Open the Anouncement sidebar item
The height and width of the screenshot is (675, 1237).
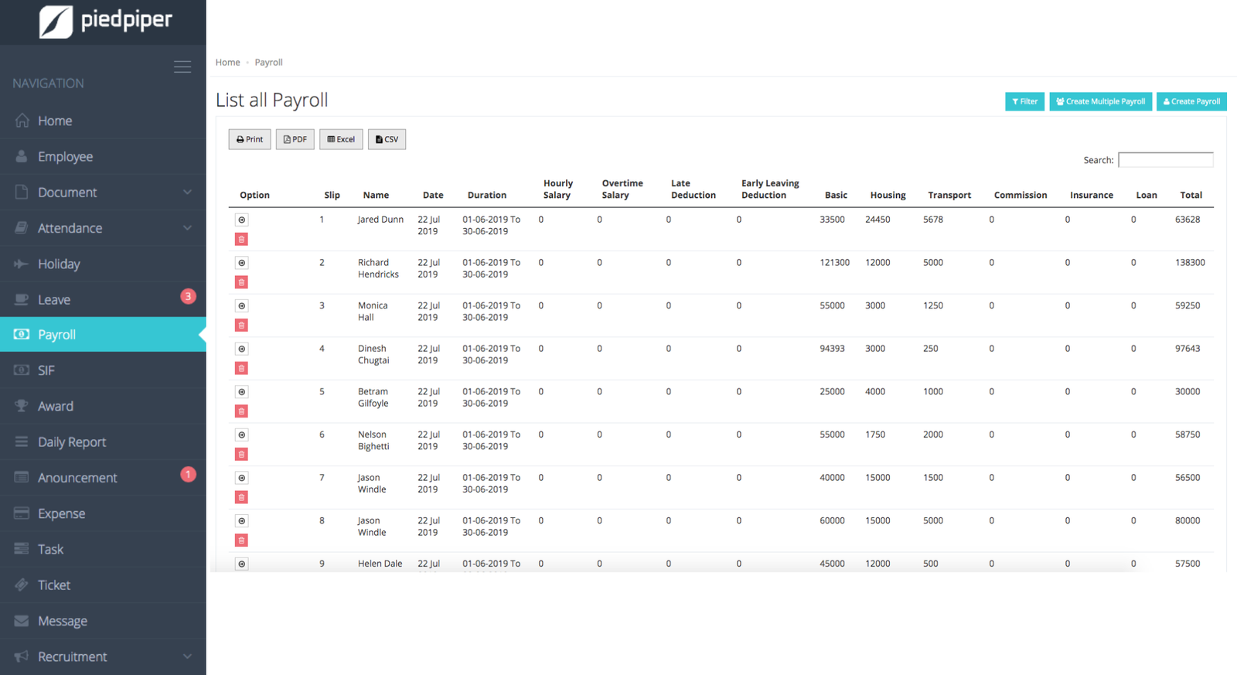click(77, 478)
